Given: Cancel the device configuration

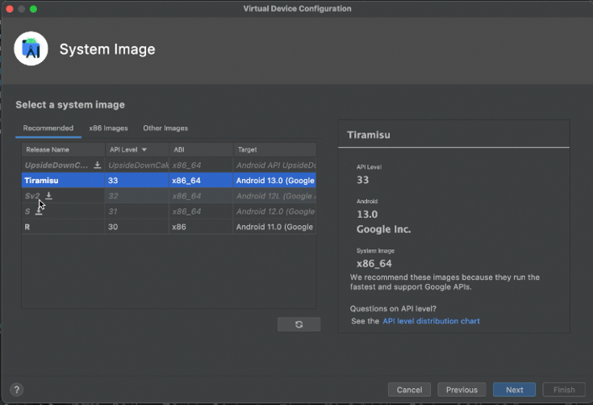Looking at the screenshot, I should pyautogui.click(x=409, y=390).
